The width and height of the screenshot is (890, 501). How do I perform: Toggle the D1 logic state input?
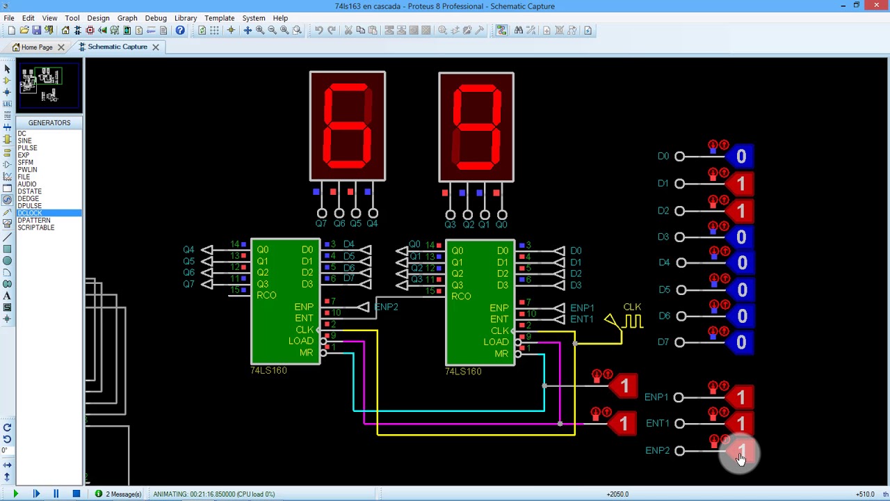741,184
